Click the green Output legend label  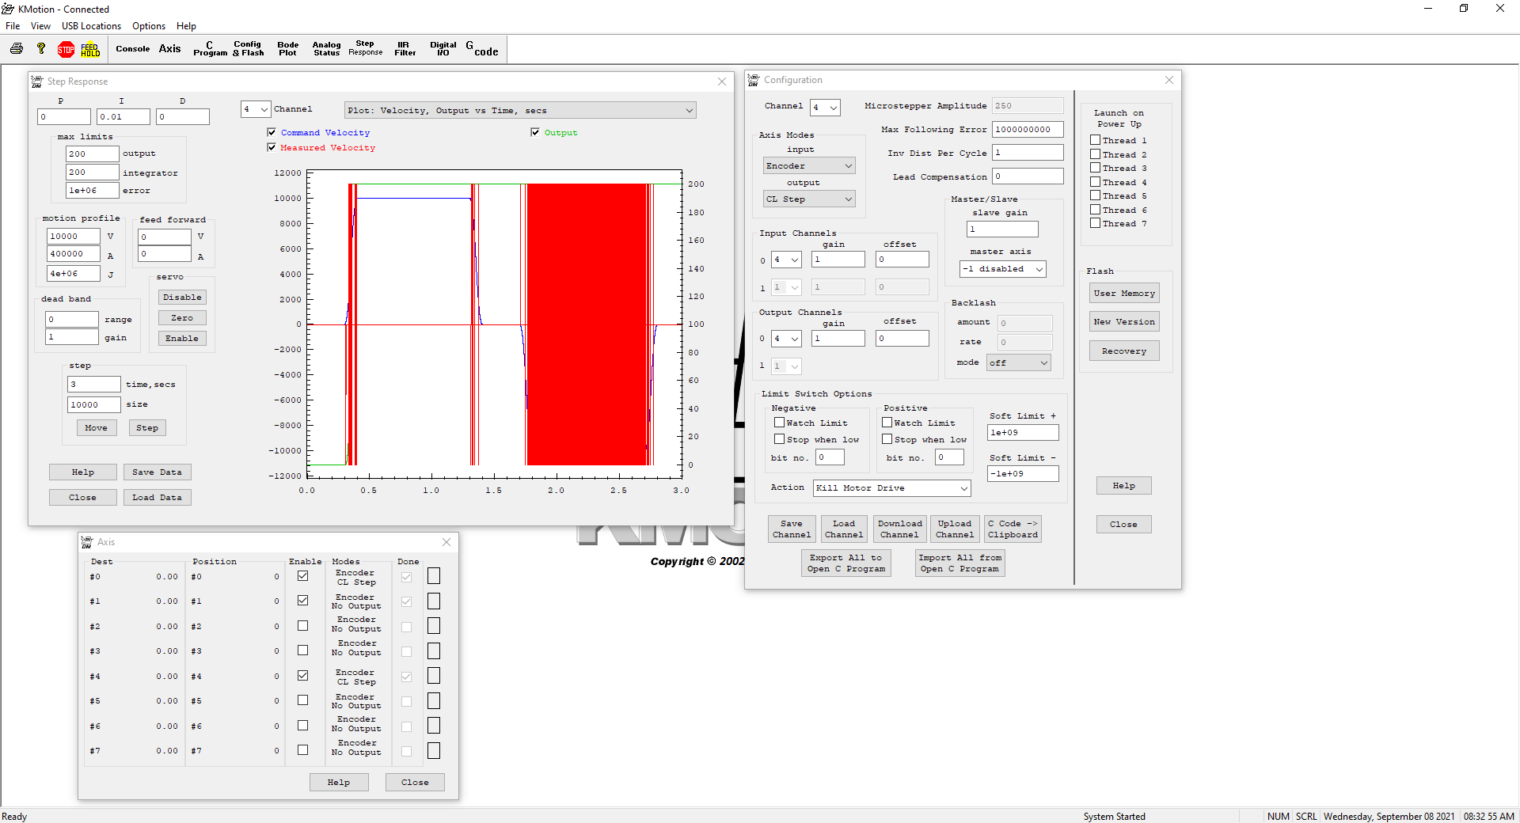(x=560, y=133)
